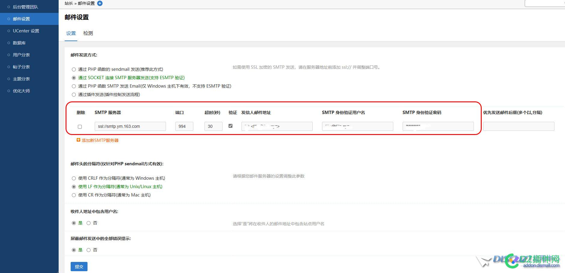Click 站长 in the breadcrumb
Viewport: 565px width, 273px height.
tap(69, 3)
